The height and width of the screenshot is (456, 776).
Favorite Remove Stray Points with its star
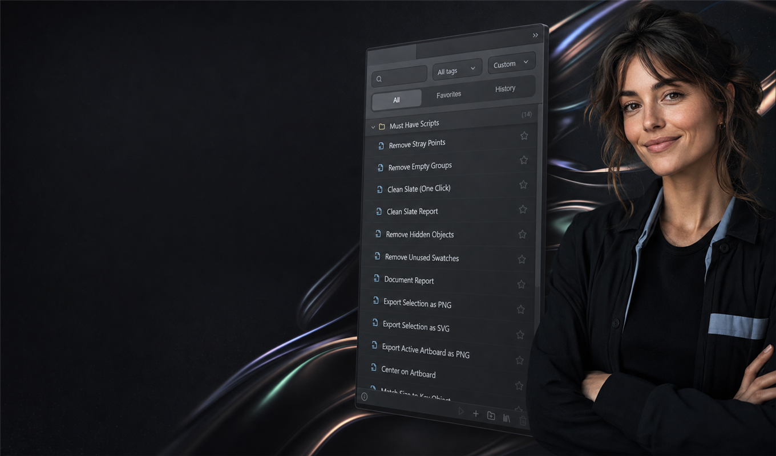coord(524,136)
